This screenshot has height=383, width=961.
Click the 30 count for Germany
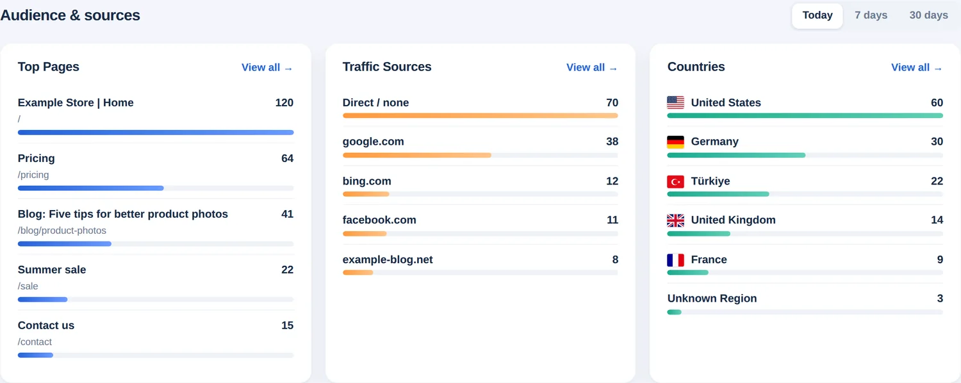[937, 142]
